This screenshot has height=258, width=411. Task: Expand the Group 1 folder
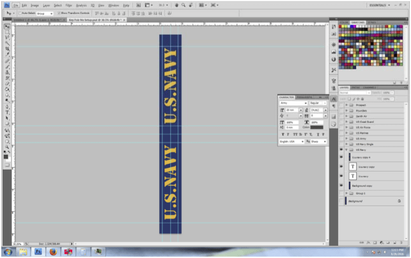pos(346,193)
